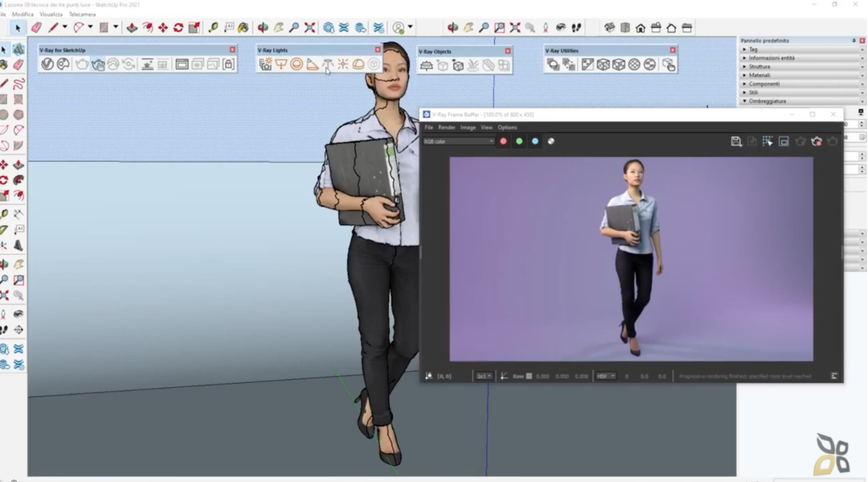
Task: Open the 3D Warehouse
Action: click(x=328, y=27)
